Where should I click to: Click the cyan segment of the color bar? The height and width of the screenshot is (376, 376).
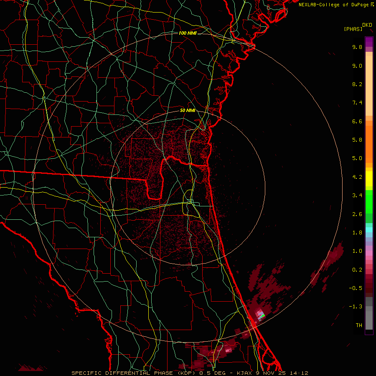click(x=369, y=230)
